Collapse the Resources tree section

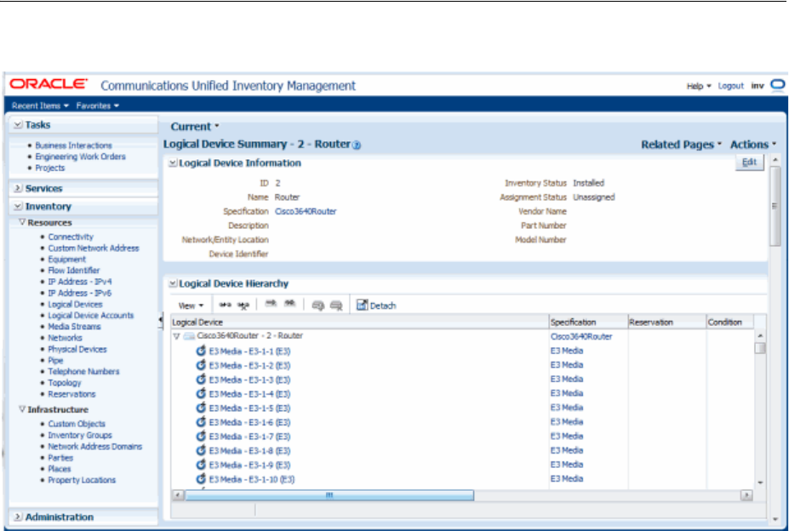tap(22, 222)
